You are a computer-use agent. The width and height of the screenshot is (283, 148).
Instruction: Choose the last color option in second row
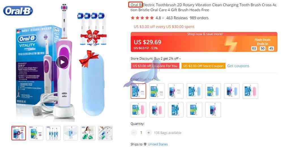pyautogui.click(x=213, y=110)
